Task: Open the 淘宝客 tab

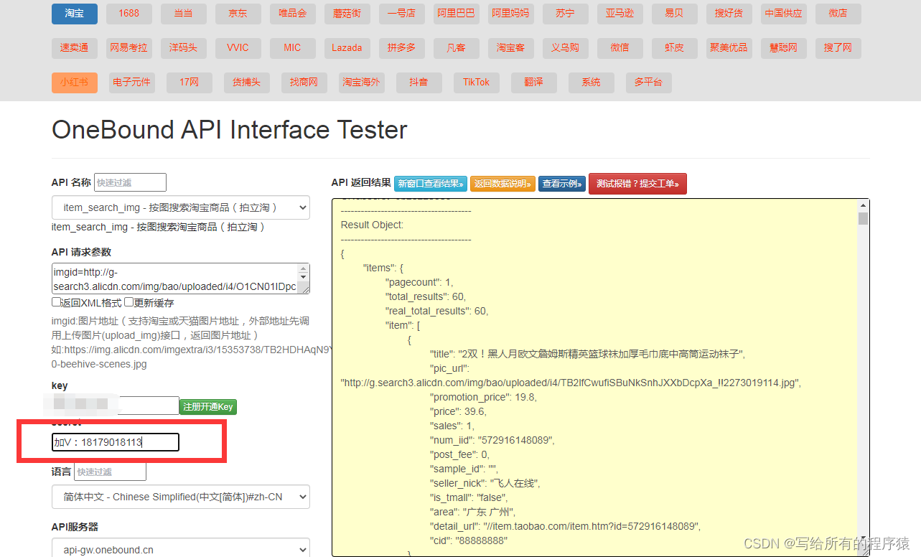Action: (511, 48)
